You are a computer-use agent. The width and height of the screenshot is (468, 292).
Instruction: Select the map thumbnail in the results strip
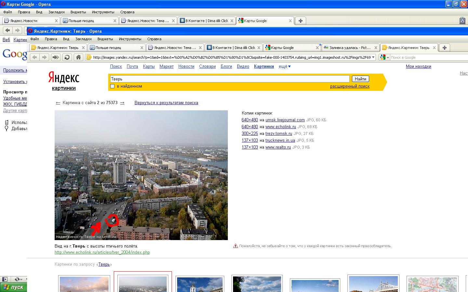[x=433, y=284]
